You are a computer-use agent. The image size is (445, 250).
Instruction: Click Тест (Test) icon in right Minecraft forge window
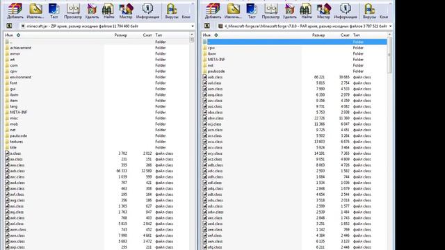pyautogui.click(x=252, y=11)
